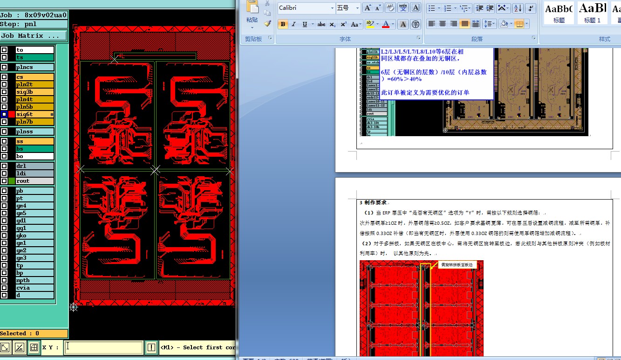Click Shrink Font icon
621x360 pixels.
click(x=378, y=8)
